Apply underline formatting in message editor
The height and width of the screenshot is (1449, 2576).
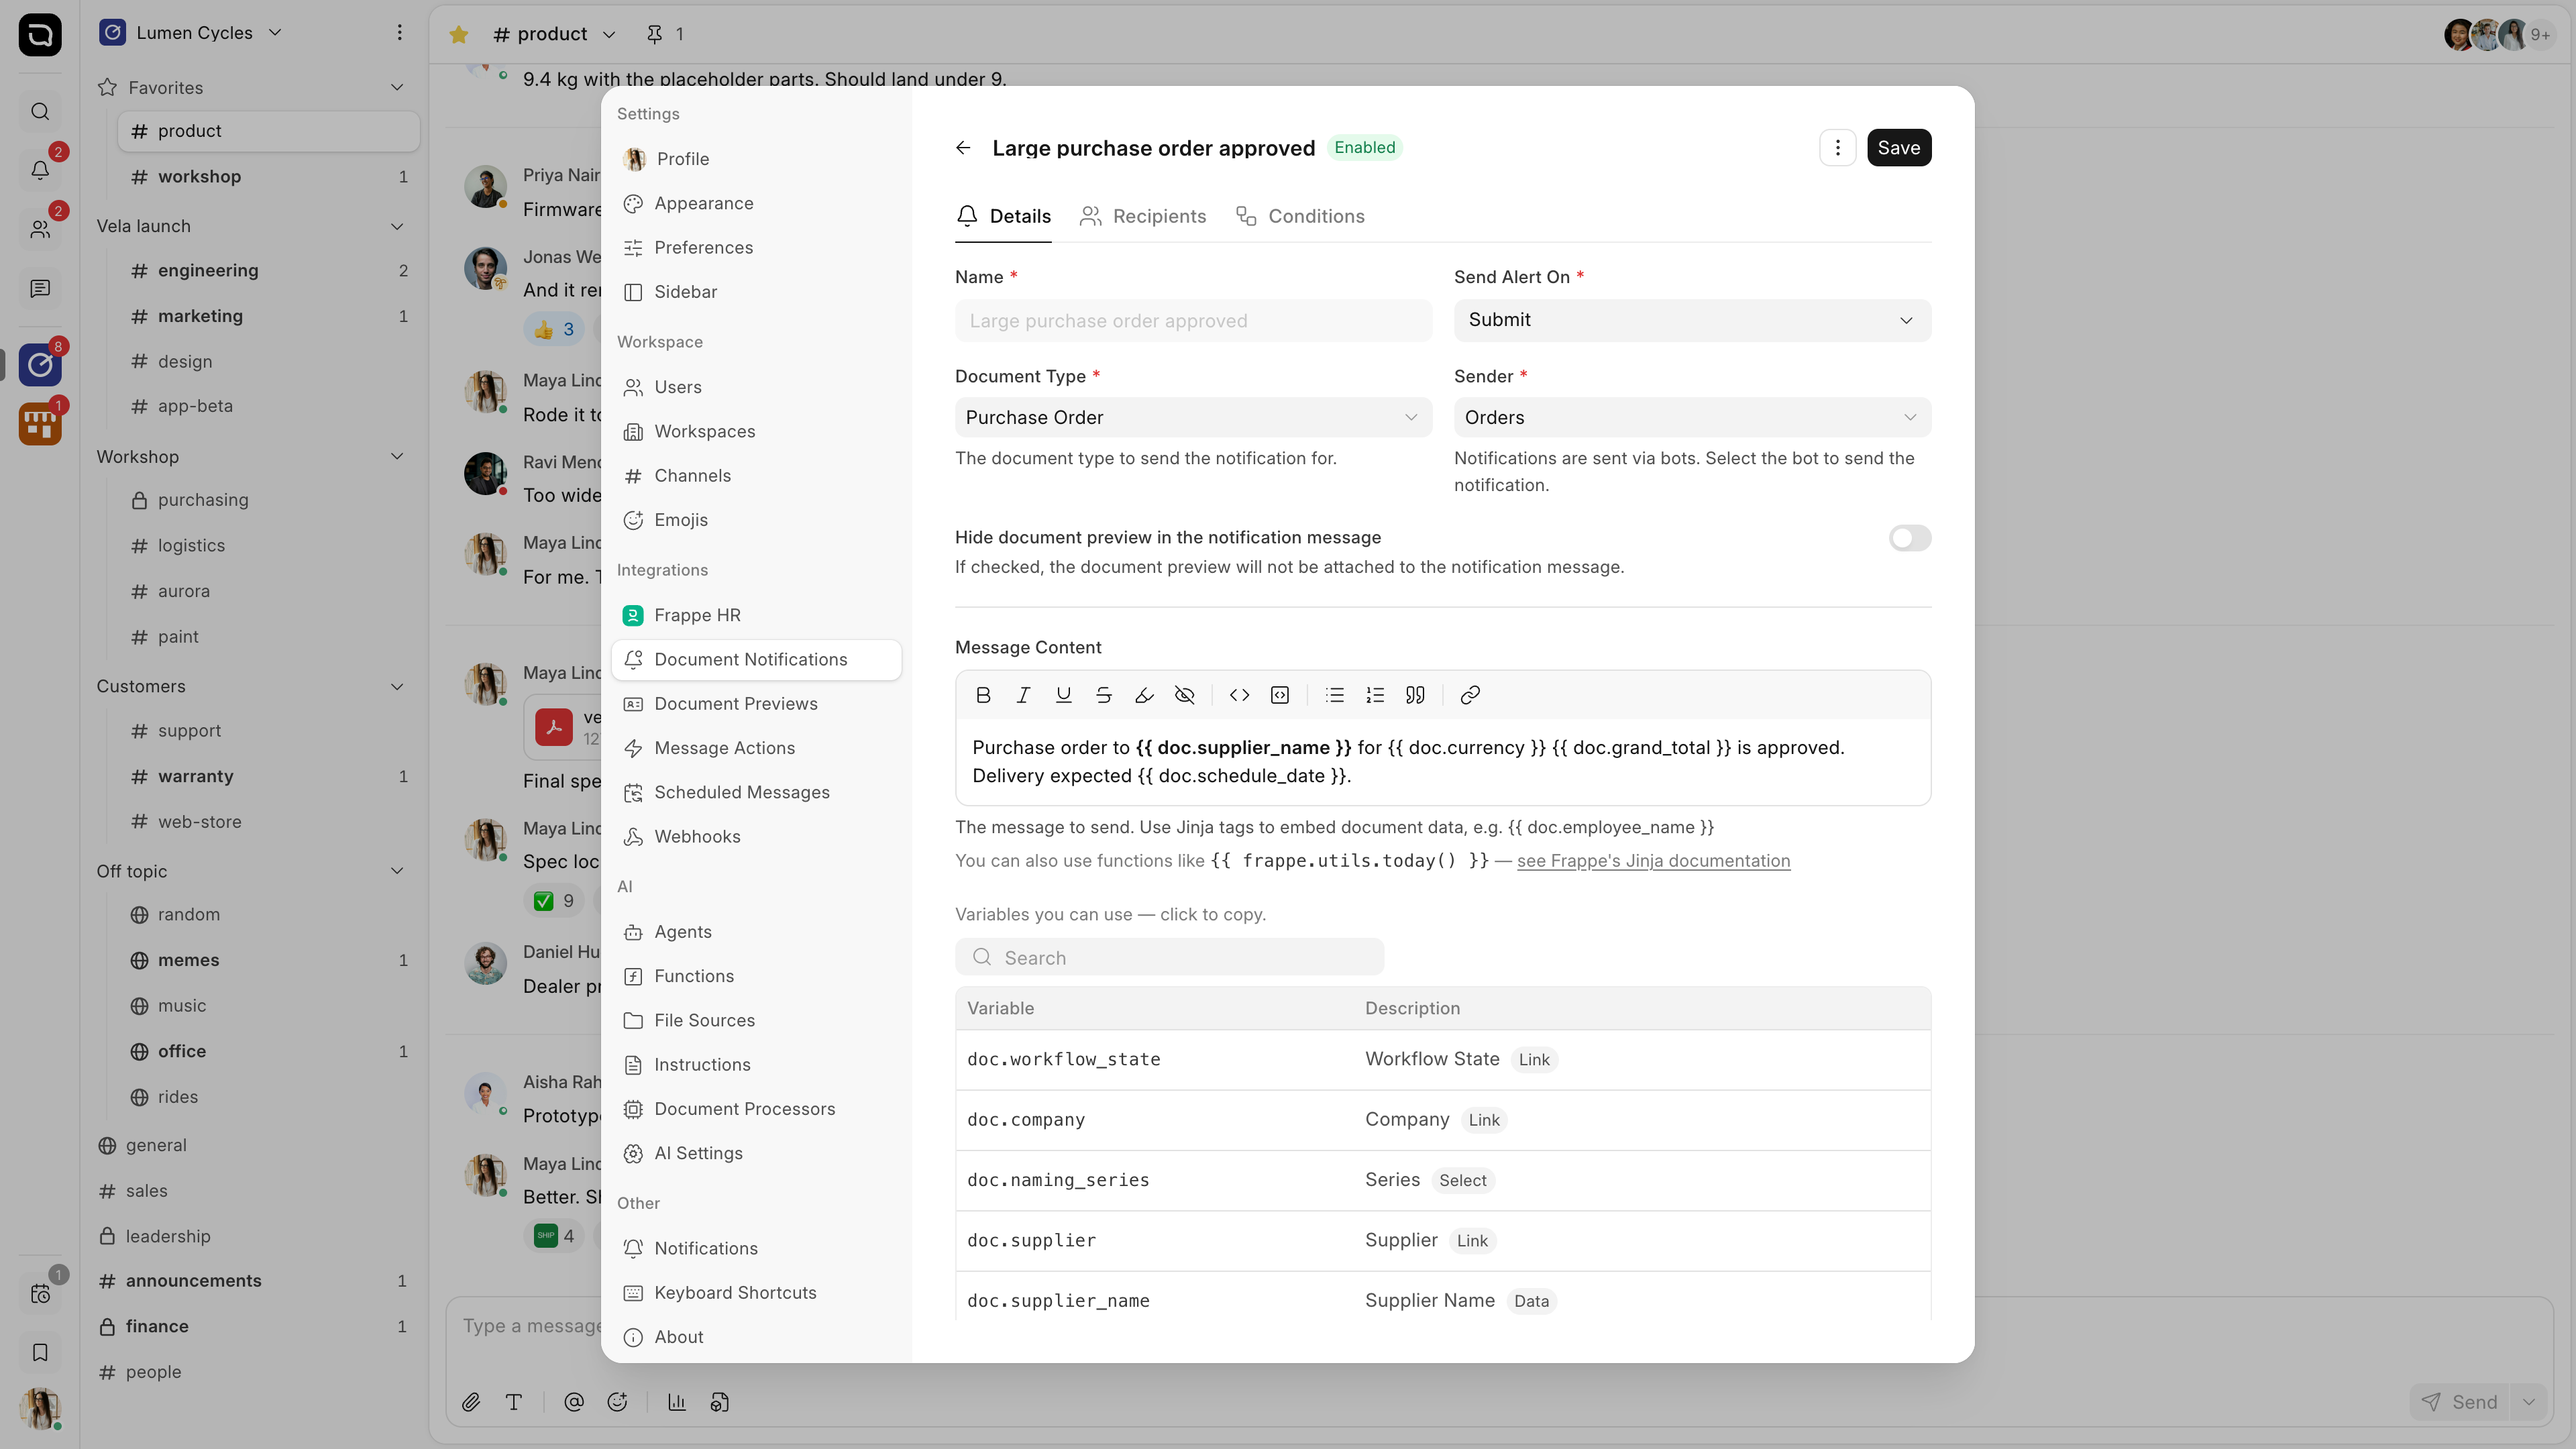coord(1063,695)
